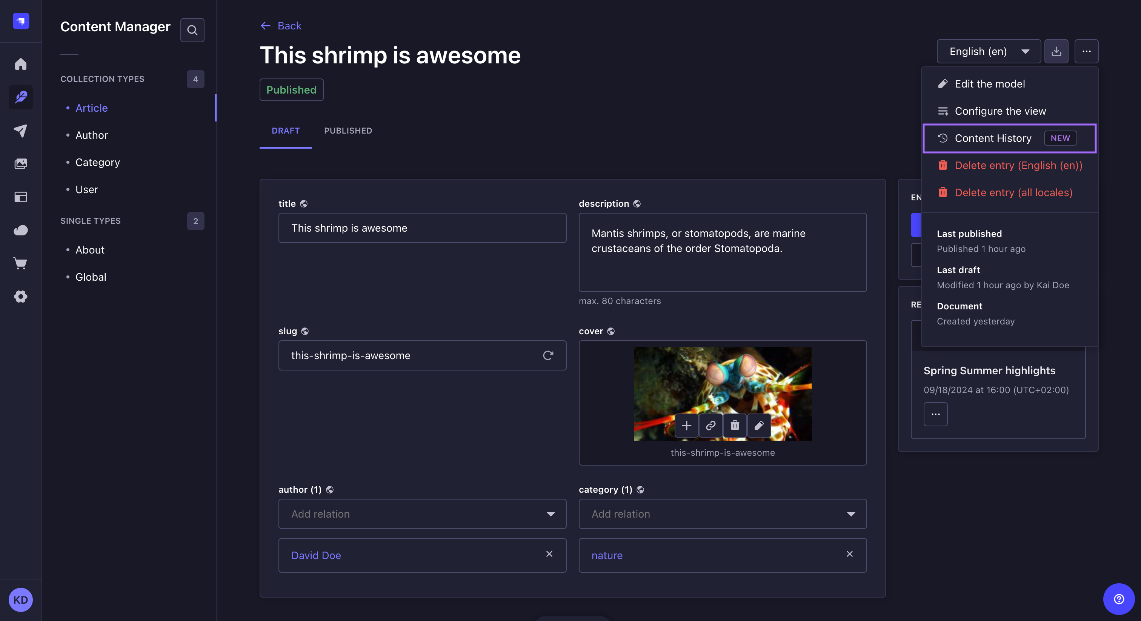The height and width of the screenshot is (621, 1141).
Task: Copy the cover image link icon
Action: tap(710, 425)
